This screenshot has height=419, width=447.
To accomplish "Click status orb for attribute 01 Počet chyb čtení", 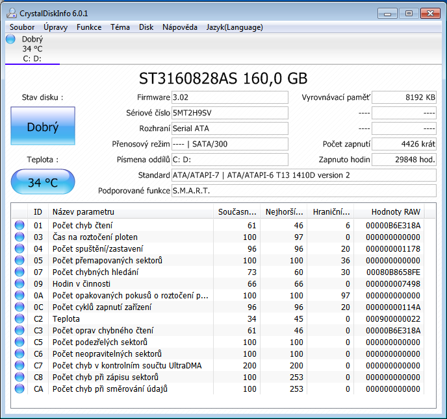I will pyautogui.click(x=19, y=225).
